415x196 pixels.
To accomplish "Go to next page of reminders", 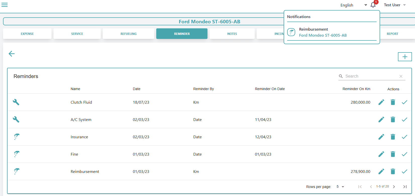I will pos(394,187).
